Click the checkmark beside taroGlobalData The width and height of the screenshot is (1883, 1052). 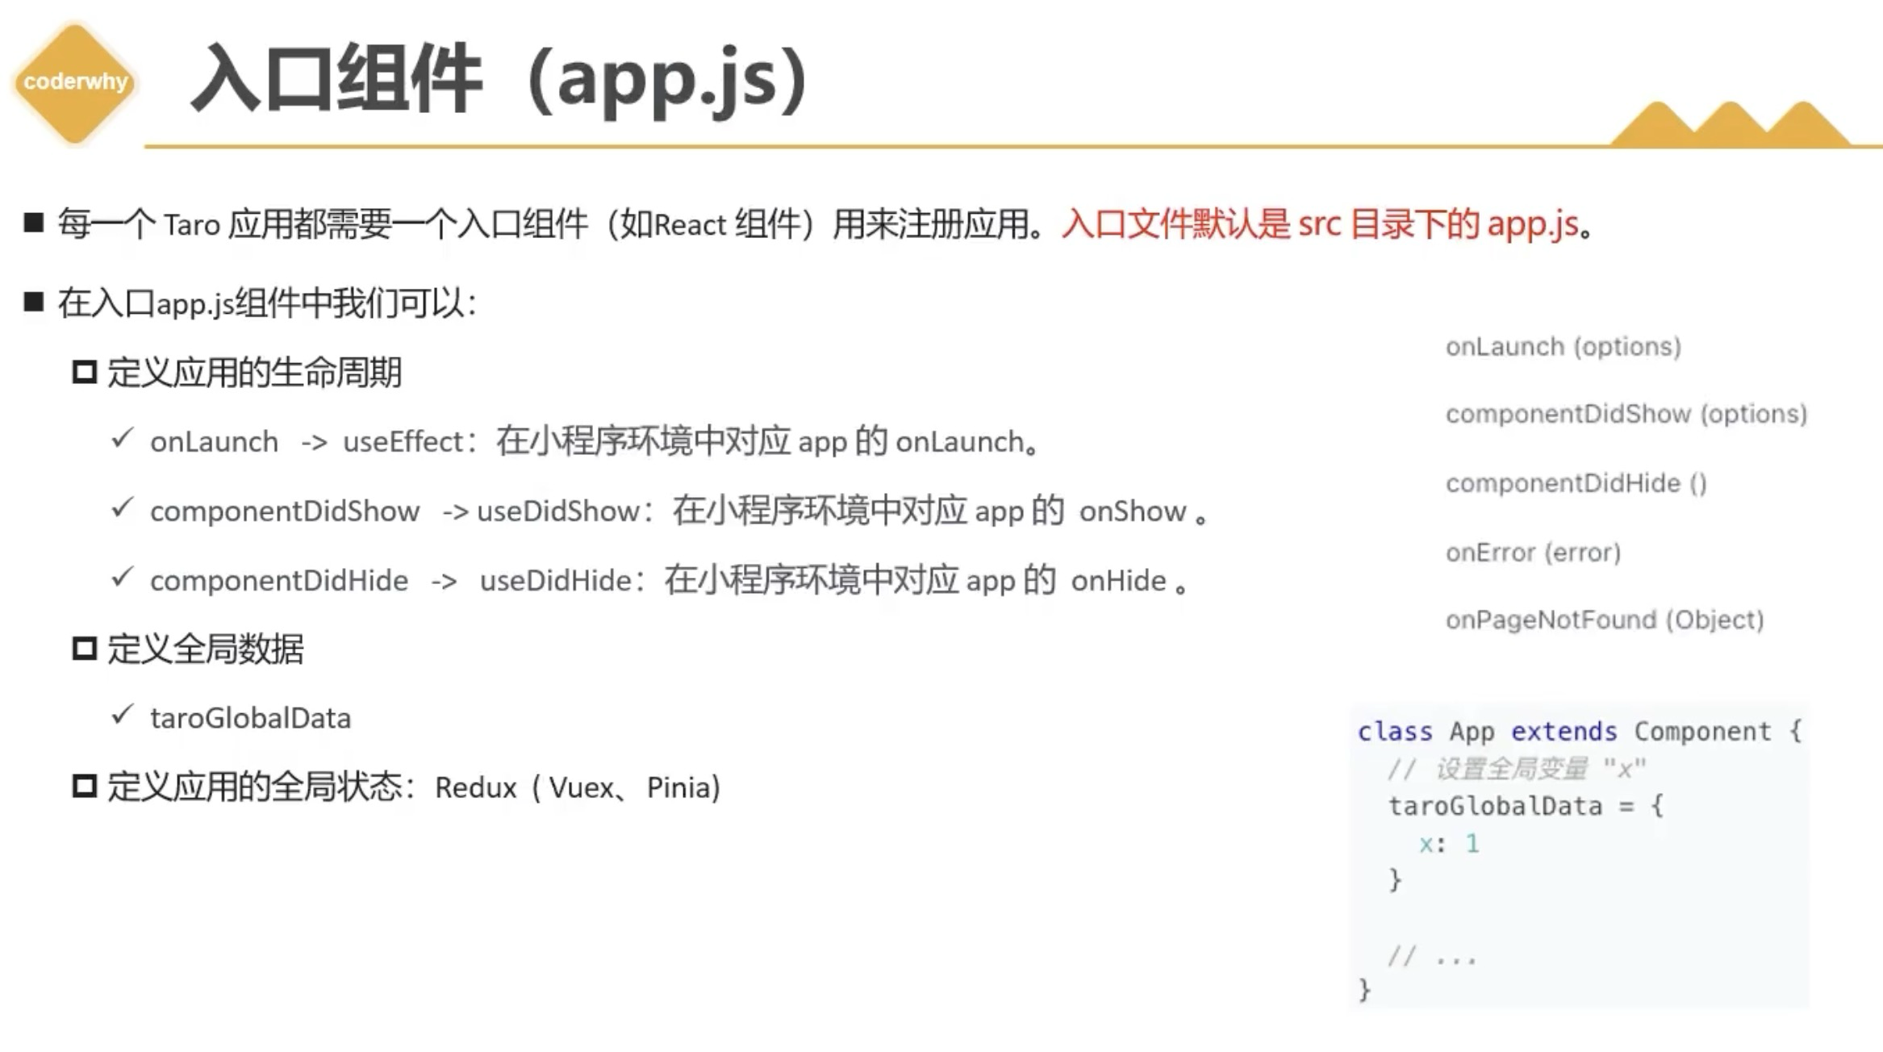coord(122,715)
